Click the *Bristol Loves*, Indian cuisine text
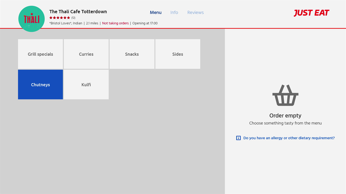 [66, 23]
